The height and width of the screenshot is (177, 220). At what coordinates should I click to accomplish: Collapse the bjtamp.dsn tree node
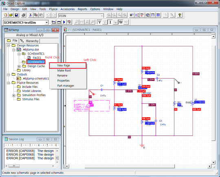coord(13,50)
